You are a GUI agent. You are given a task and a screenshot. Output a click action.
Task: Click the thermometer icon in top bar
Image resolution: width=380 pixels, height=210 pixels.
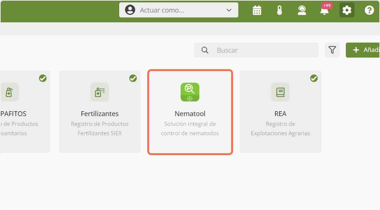279,10
